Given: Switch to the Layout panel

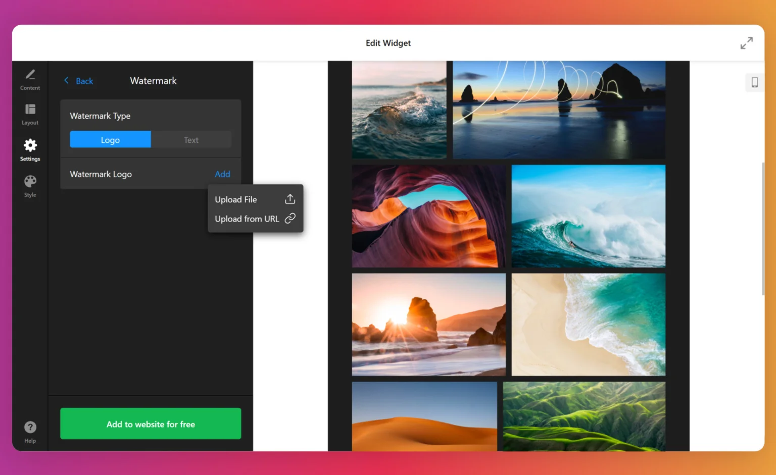Looking at the screenshot, I should (30, 114).
